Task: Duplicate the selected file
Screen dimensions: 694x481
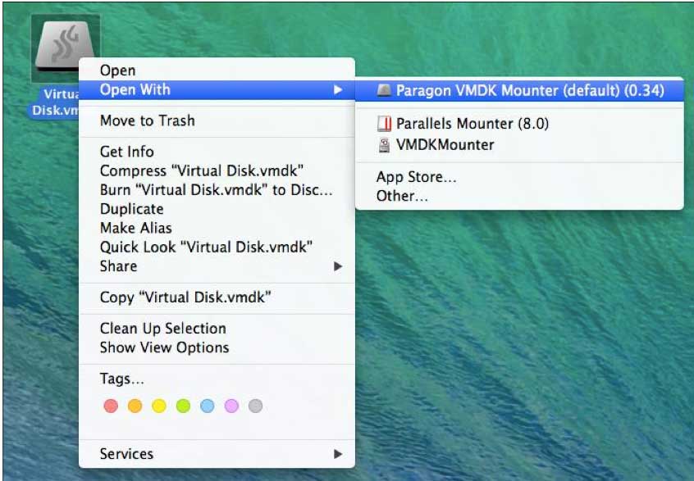Action: coord(217,209)
